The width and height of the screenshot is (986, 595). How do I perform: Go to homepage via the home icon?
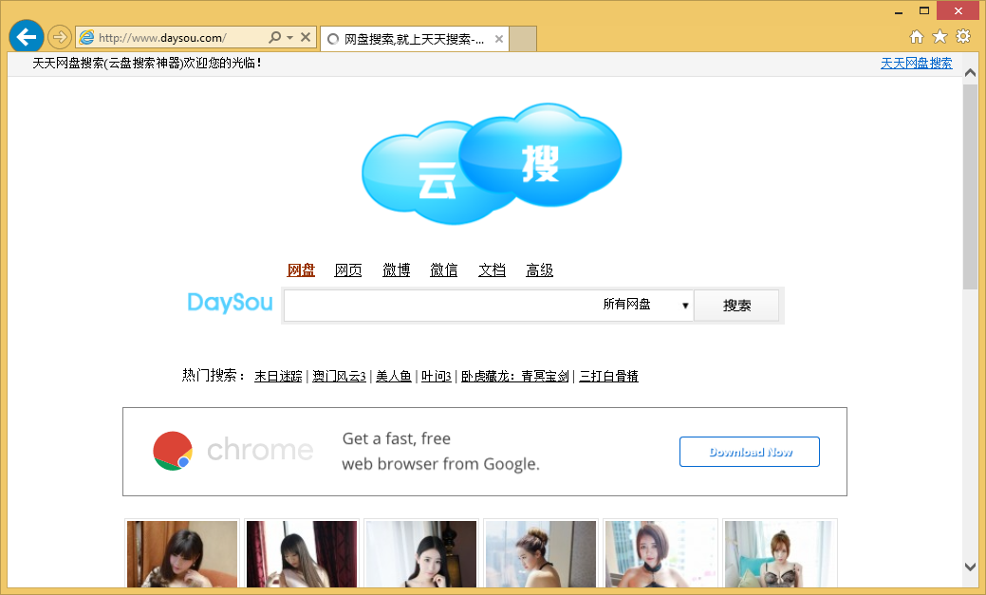tap(916, 36)
